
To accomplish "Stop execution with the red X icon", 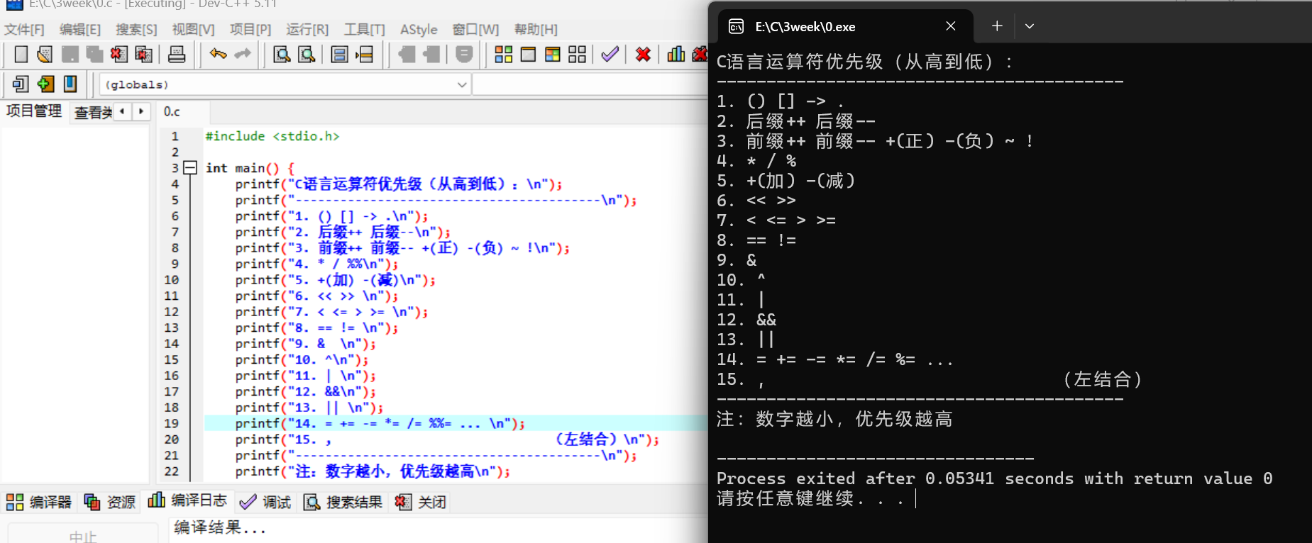I will 644,55.
